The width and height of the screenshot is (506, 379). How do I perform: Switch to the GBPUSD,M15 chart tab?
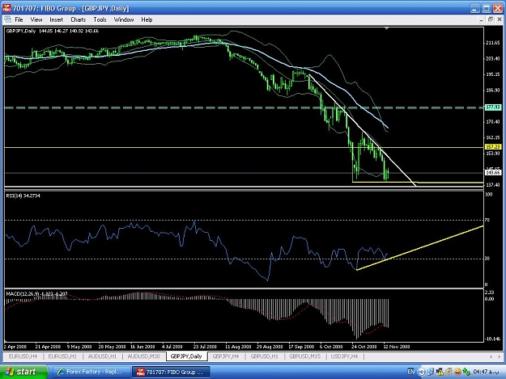(x=304, y=356)
